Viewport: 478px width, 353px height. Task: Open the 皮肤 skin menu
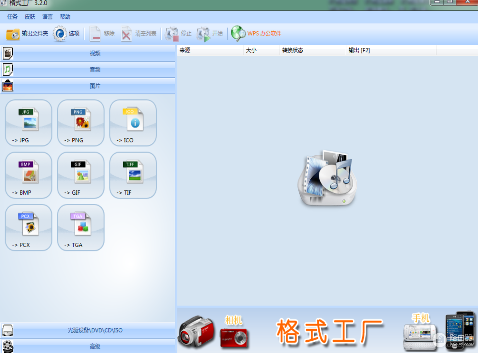[30, 17]
